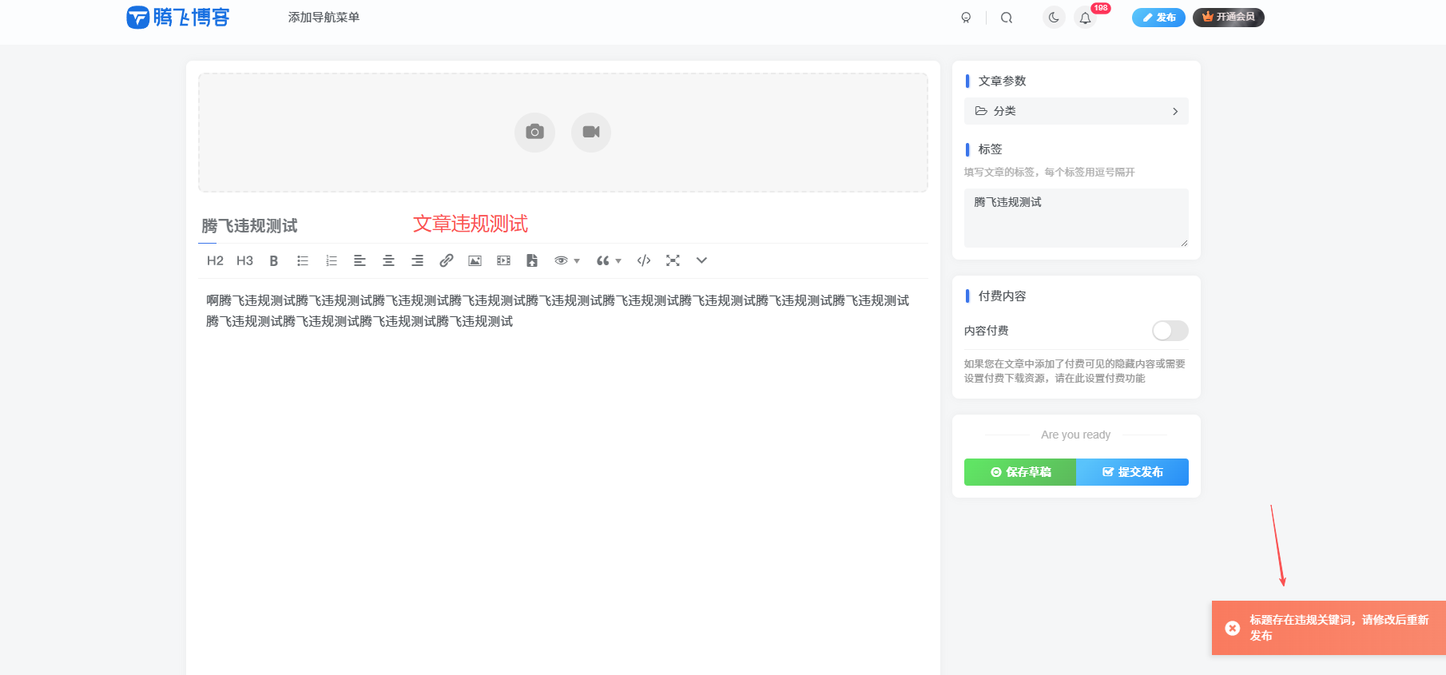1446x675 pixels.
Task: Insert a code block
Action: [x=644, y=260]
